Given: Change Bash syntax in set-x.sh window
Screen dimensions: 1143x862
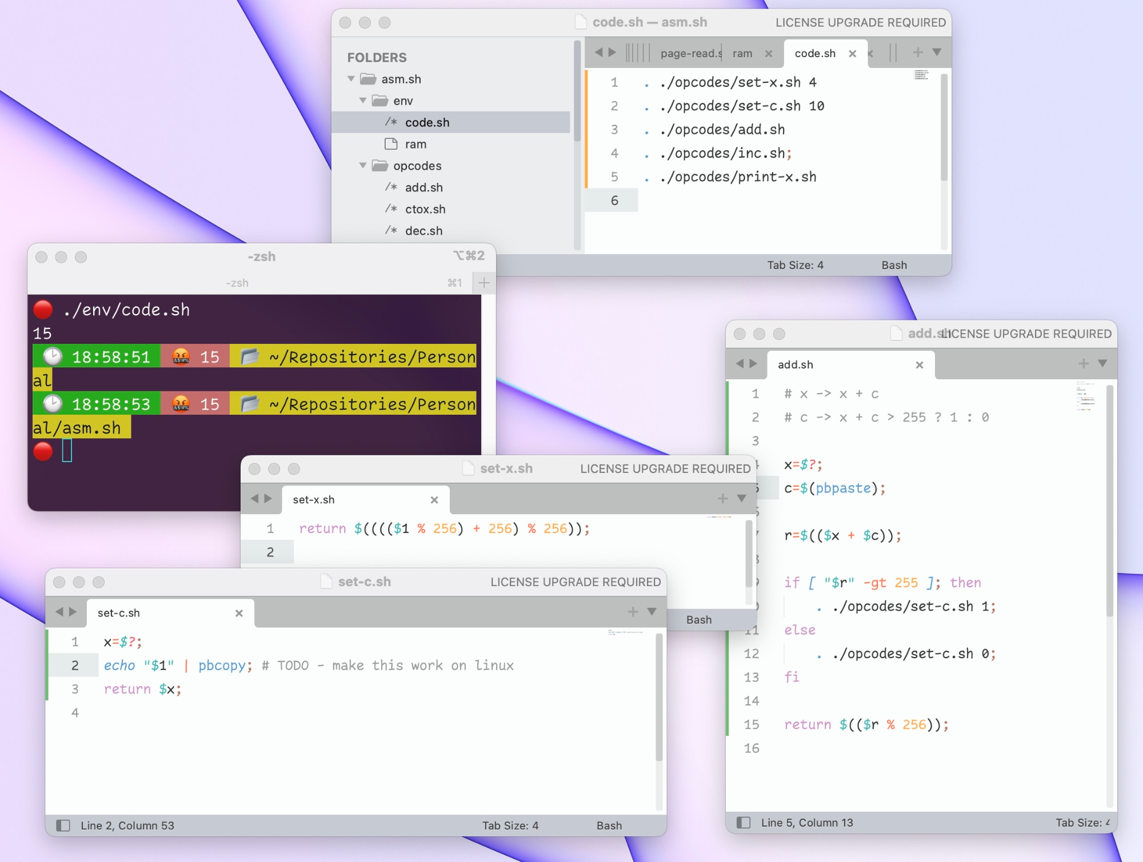Looking at the screenshot, I should (699, 620).
